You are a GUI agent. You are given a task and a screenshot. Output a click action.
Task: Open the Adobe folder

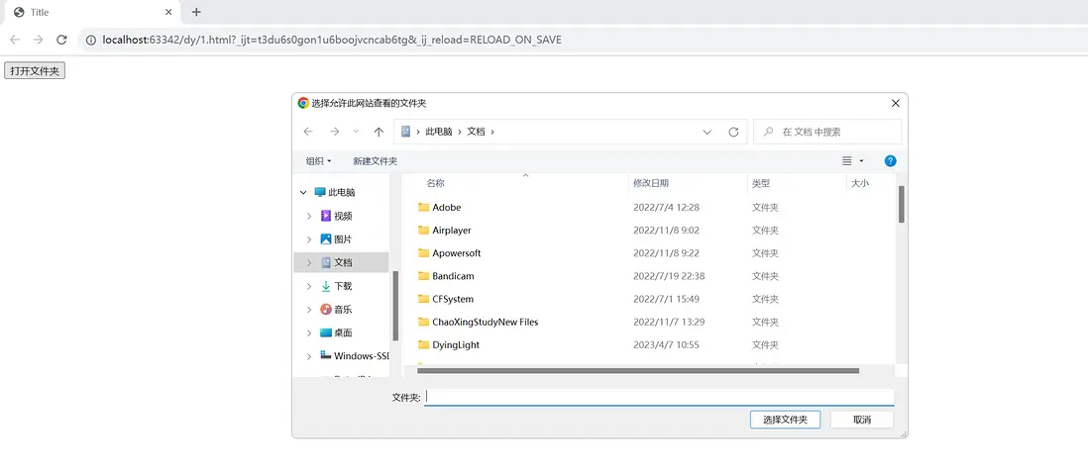tap(446, 208)
